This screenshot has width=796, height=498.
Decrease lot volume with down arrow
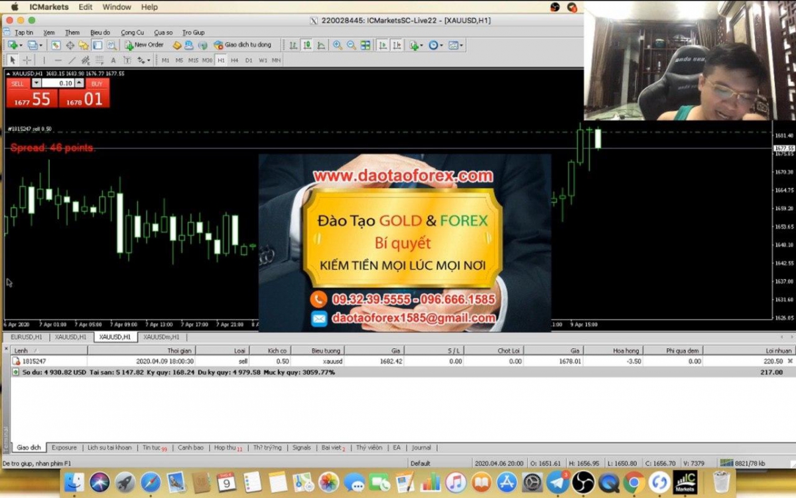pyautogui.click(x=36, y=83)
